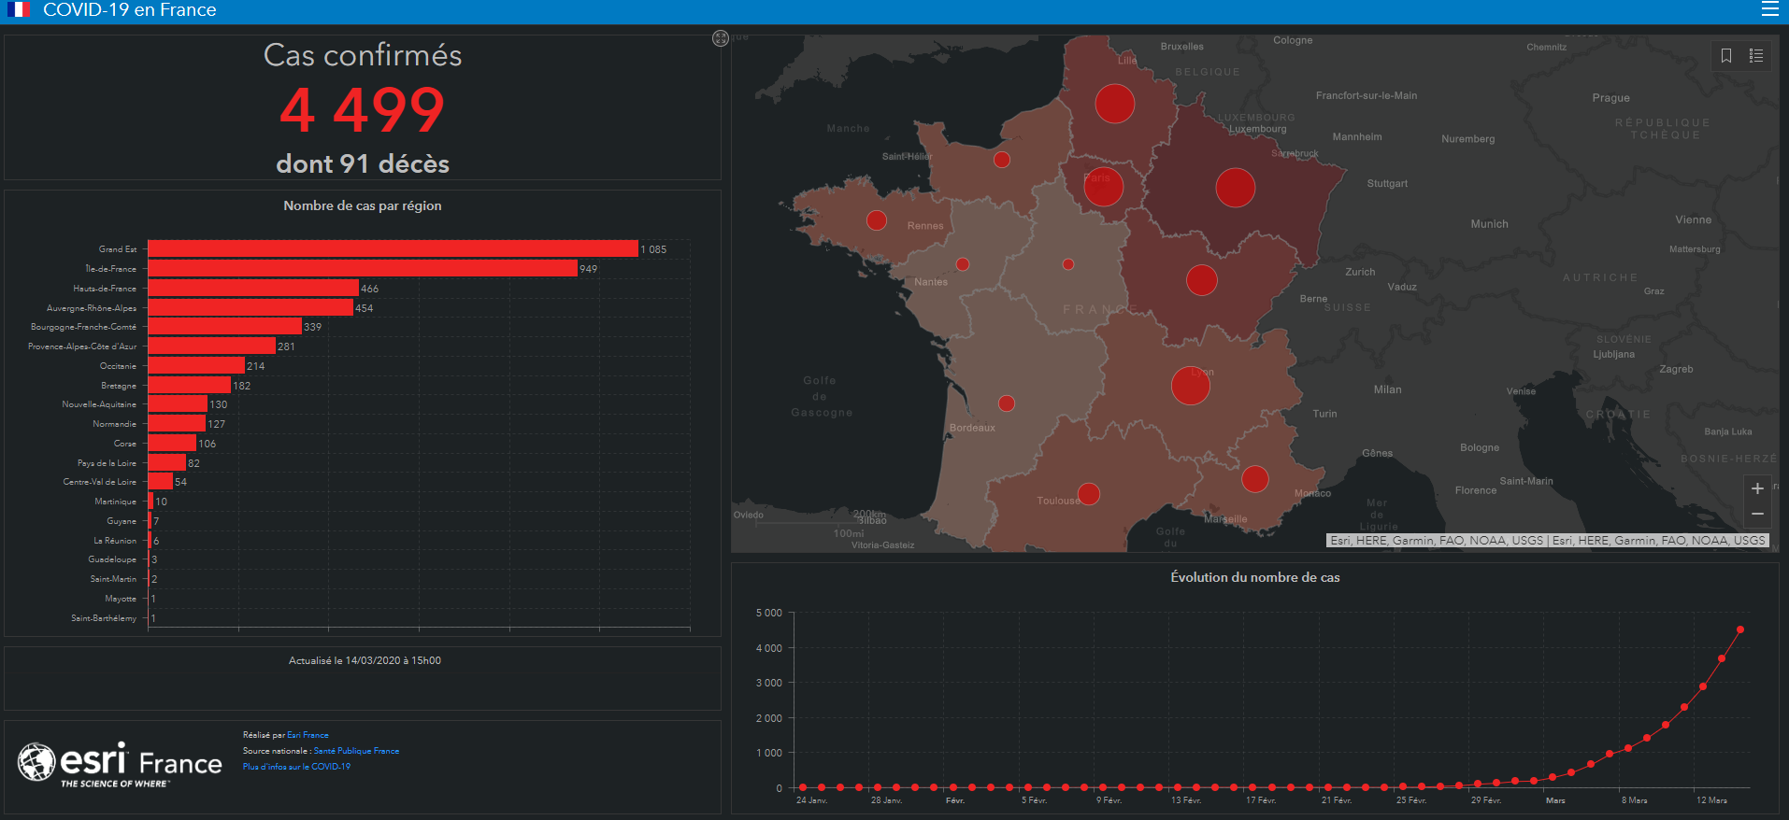Image resolution: width=1789 pixels, height=820 pixels.
Task: Click the Bretagne circle near Rennes
Action: pos(876,220)
